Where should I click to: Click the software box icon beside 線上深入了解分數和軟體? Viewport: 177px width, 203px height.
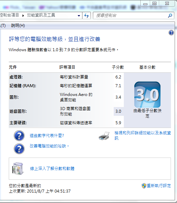point(18,169)
